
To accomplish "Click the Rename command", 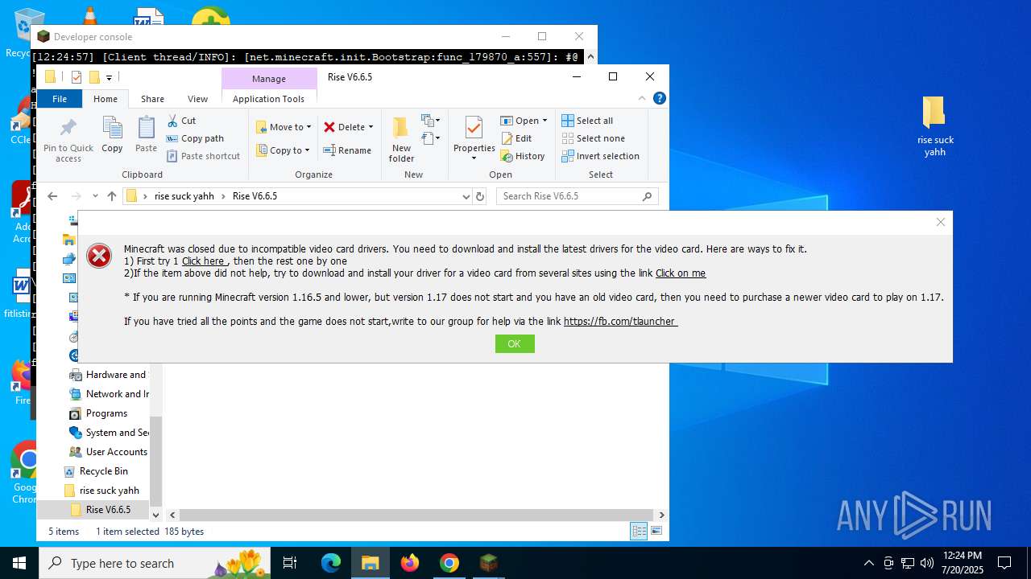I will click(x=347, y=150).
